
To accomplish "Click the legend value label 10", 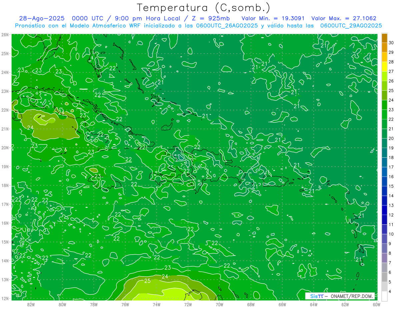I will pyautogui.click(x=391, y=234).
